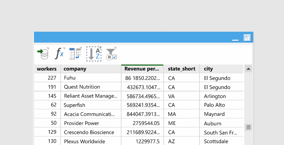Click workers value 50

click(53, 123)
